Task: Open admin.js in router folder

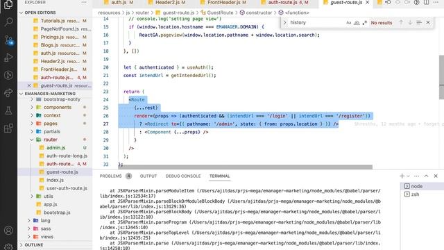Action: pos(55,148)
